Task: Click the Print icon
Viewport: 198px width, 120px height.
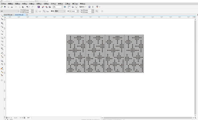Action: point(12,7)
